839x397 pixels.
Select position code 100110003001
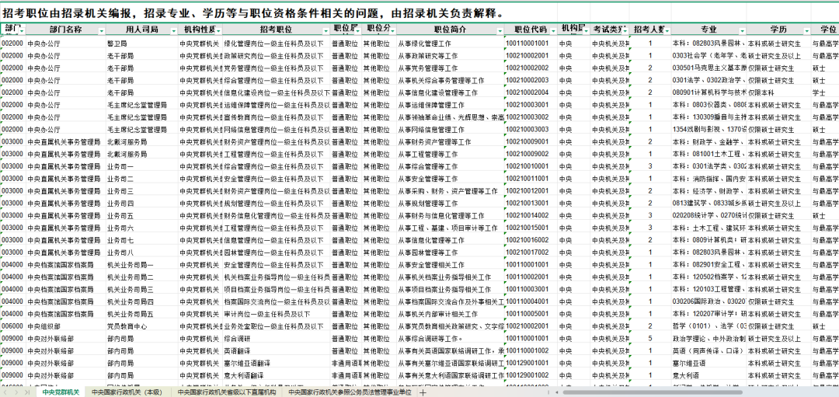530,290
